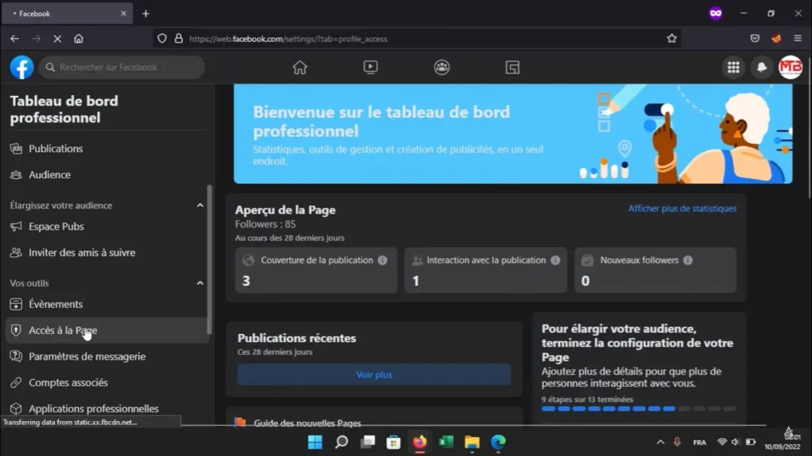Select Inviter des amis à suivre
The height and width of the screenshot is (456, 812).
tap(106, 253)
